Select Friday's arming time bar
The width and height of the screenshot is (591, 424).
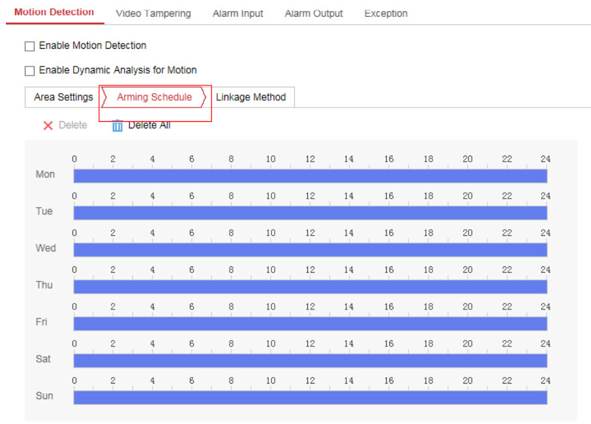point(310,324)
